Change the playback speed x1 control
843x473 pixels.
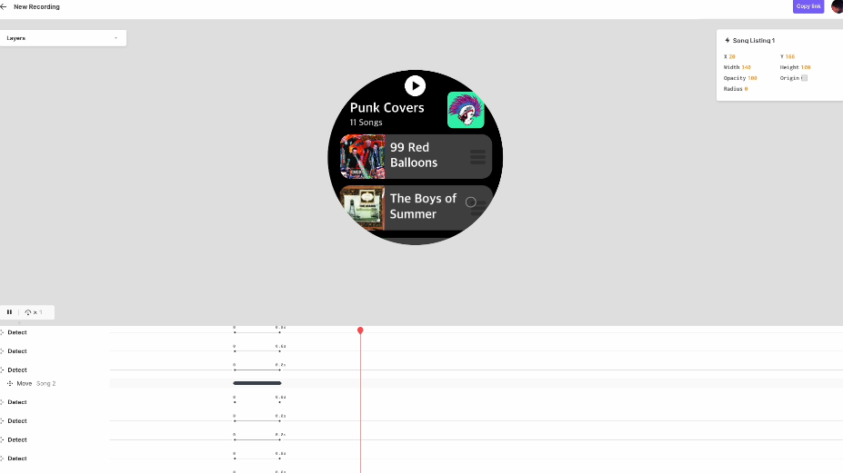(x=34, y=312)
